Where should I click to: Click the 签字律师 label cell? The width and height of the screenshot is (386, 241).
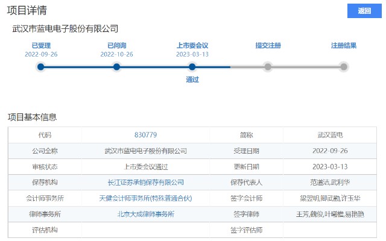coord(246,214)
